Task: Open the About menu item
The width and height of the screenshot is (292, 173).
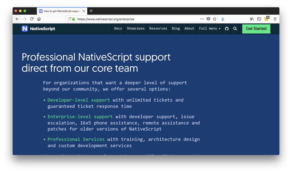Action: coord(189,29)
